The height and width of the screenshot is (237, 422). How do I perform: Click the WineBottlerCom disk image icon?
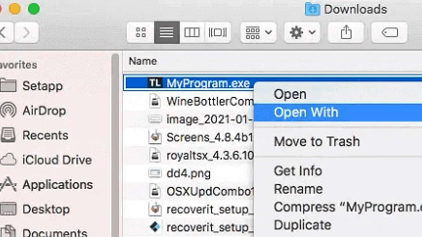pyautogui.click(x=155, y=101)
